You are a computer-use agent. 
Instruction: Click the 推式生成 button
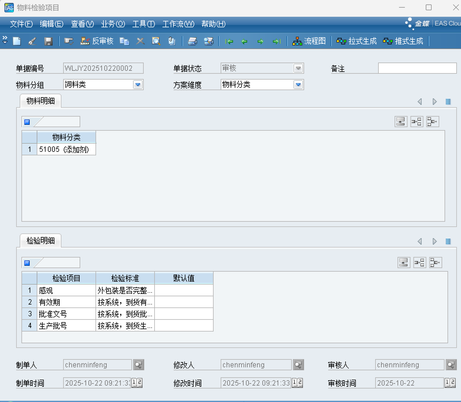point(403,41)
